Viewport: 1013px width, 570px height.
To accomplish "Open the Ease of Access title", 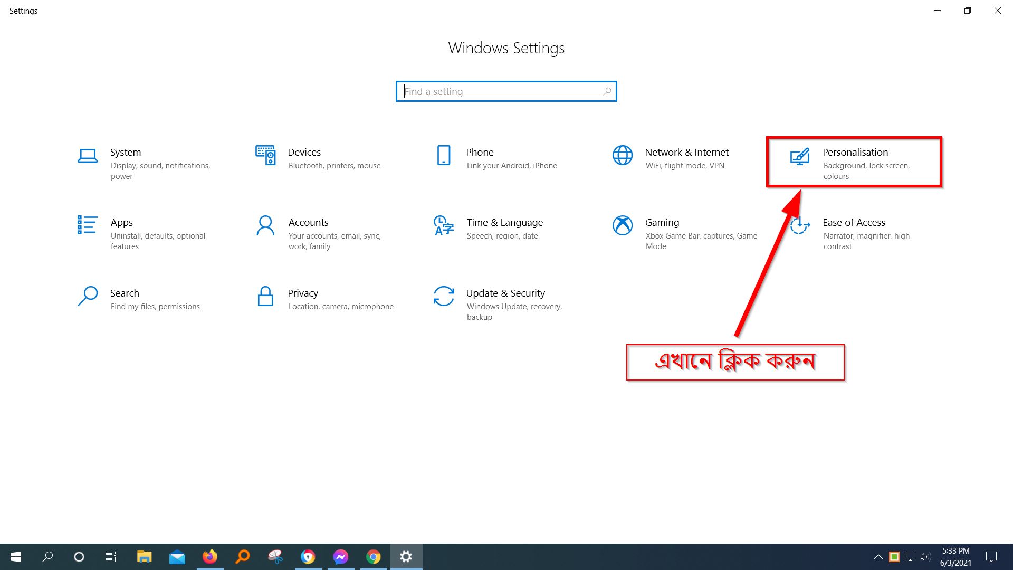I will pos(854,222).
